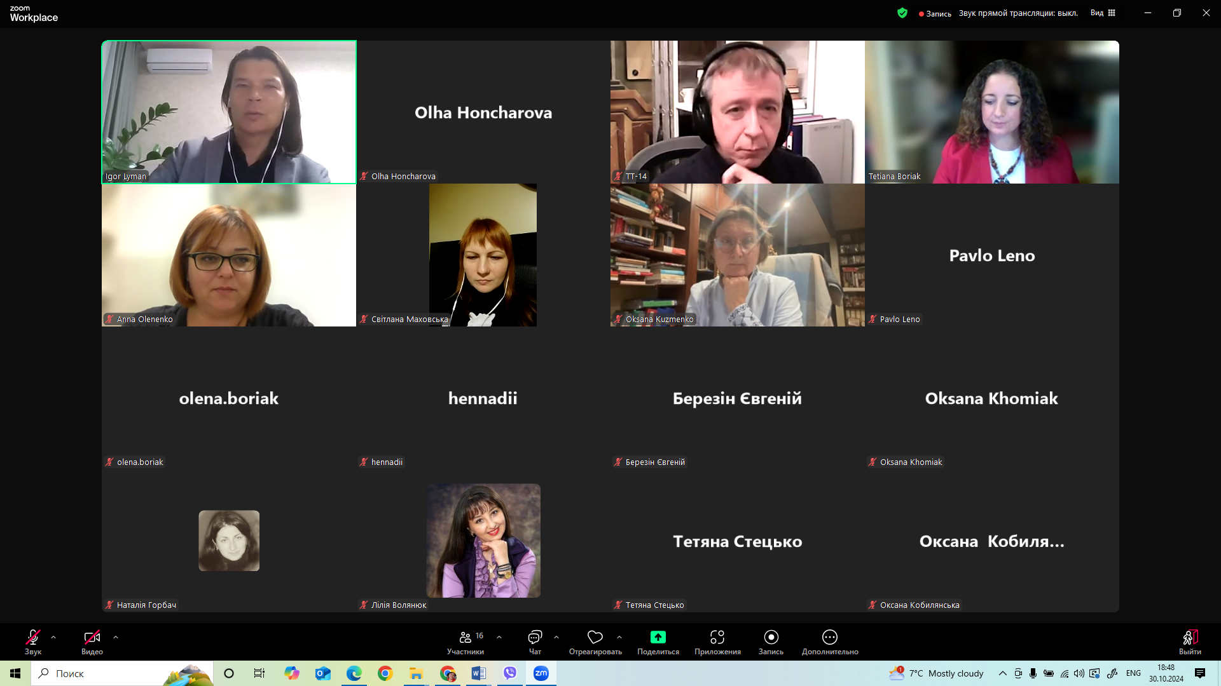Select the olena.boriak participant tile
Screen dimensions: 1221x686
pyautogui.click(x=229, y=398)
